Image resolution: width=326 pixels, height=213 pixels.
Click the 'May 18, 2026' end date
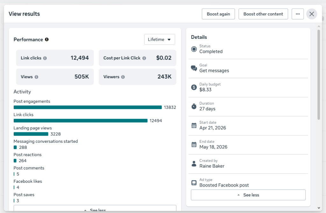213,147
